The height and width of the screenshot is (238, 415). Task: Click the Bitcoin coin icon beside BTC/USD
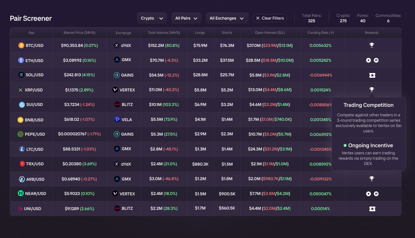click(21, 45)
